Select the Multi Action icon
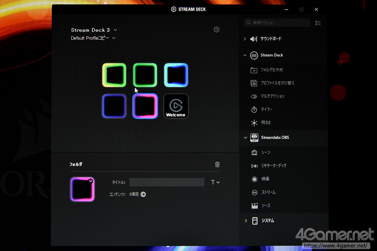 (254, 96)
